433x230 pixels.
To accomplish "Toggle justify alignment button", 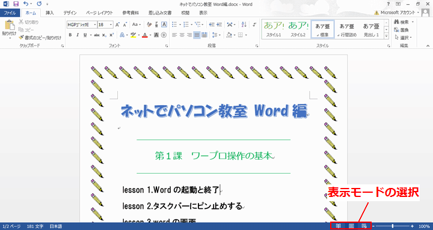I will [197, 35].
